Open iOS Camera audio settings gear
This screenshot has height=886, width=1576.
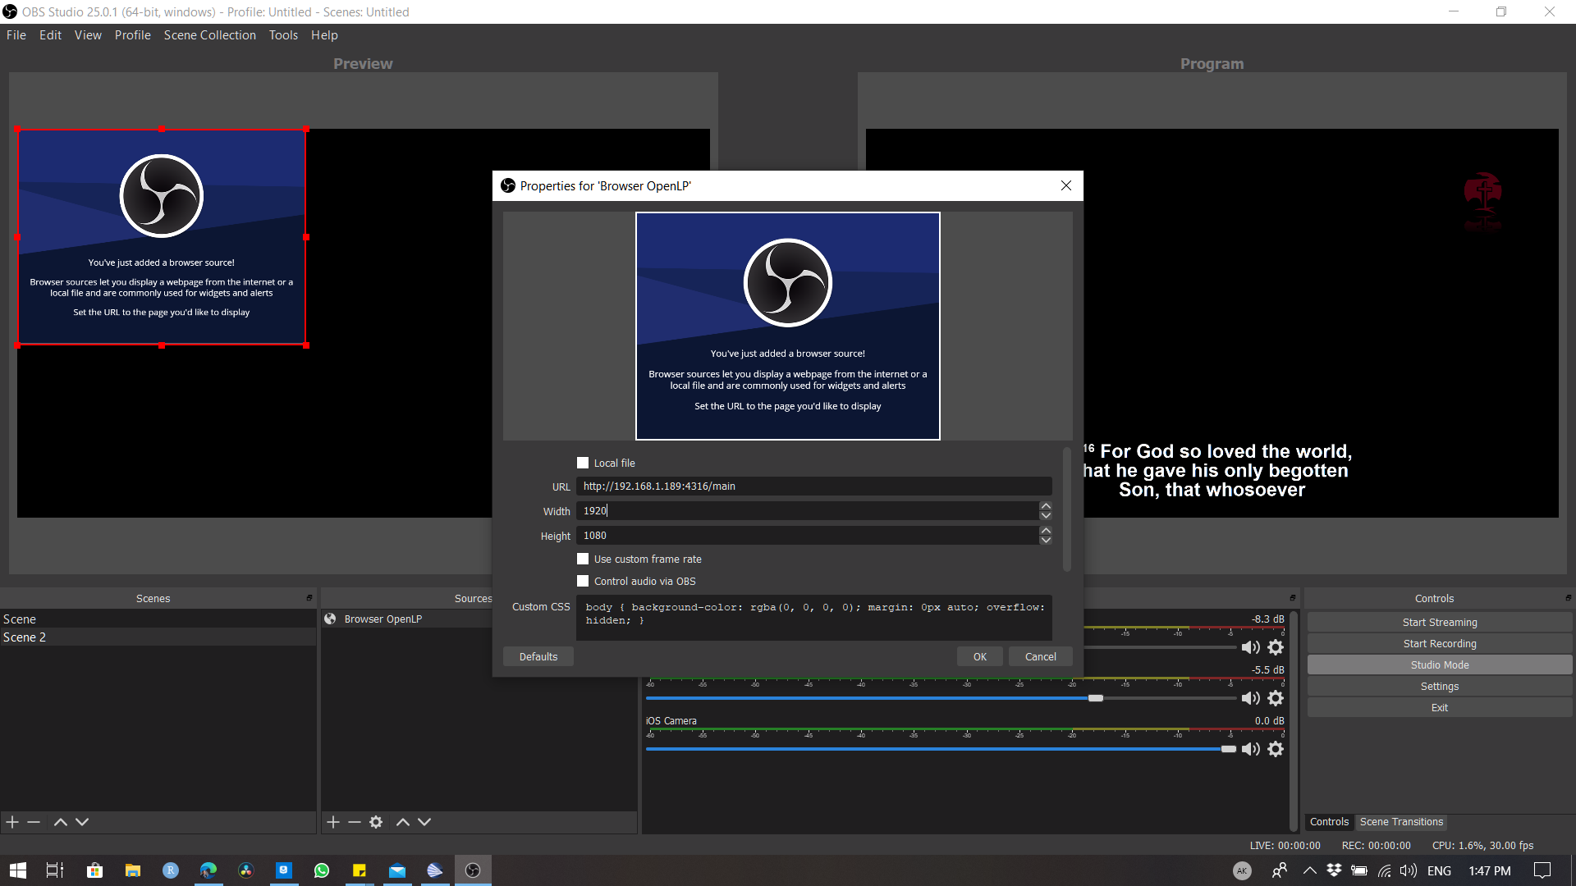pyautogui.click(x=1276, y=748)
